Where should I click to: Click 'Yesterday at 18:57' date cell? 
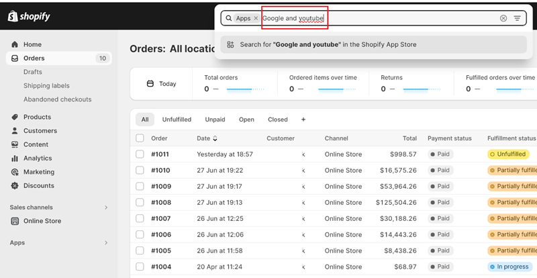click(225, 154)
